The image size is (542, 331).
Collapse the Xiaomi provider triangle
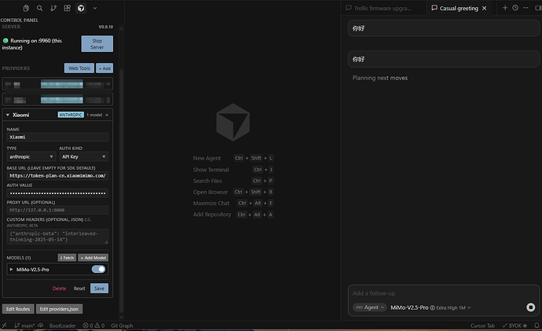point(8,115)
